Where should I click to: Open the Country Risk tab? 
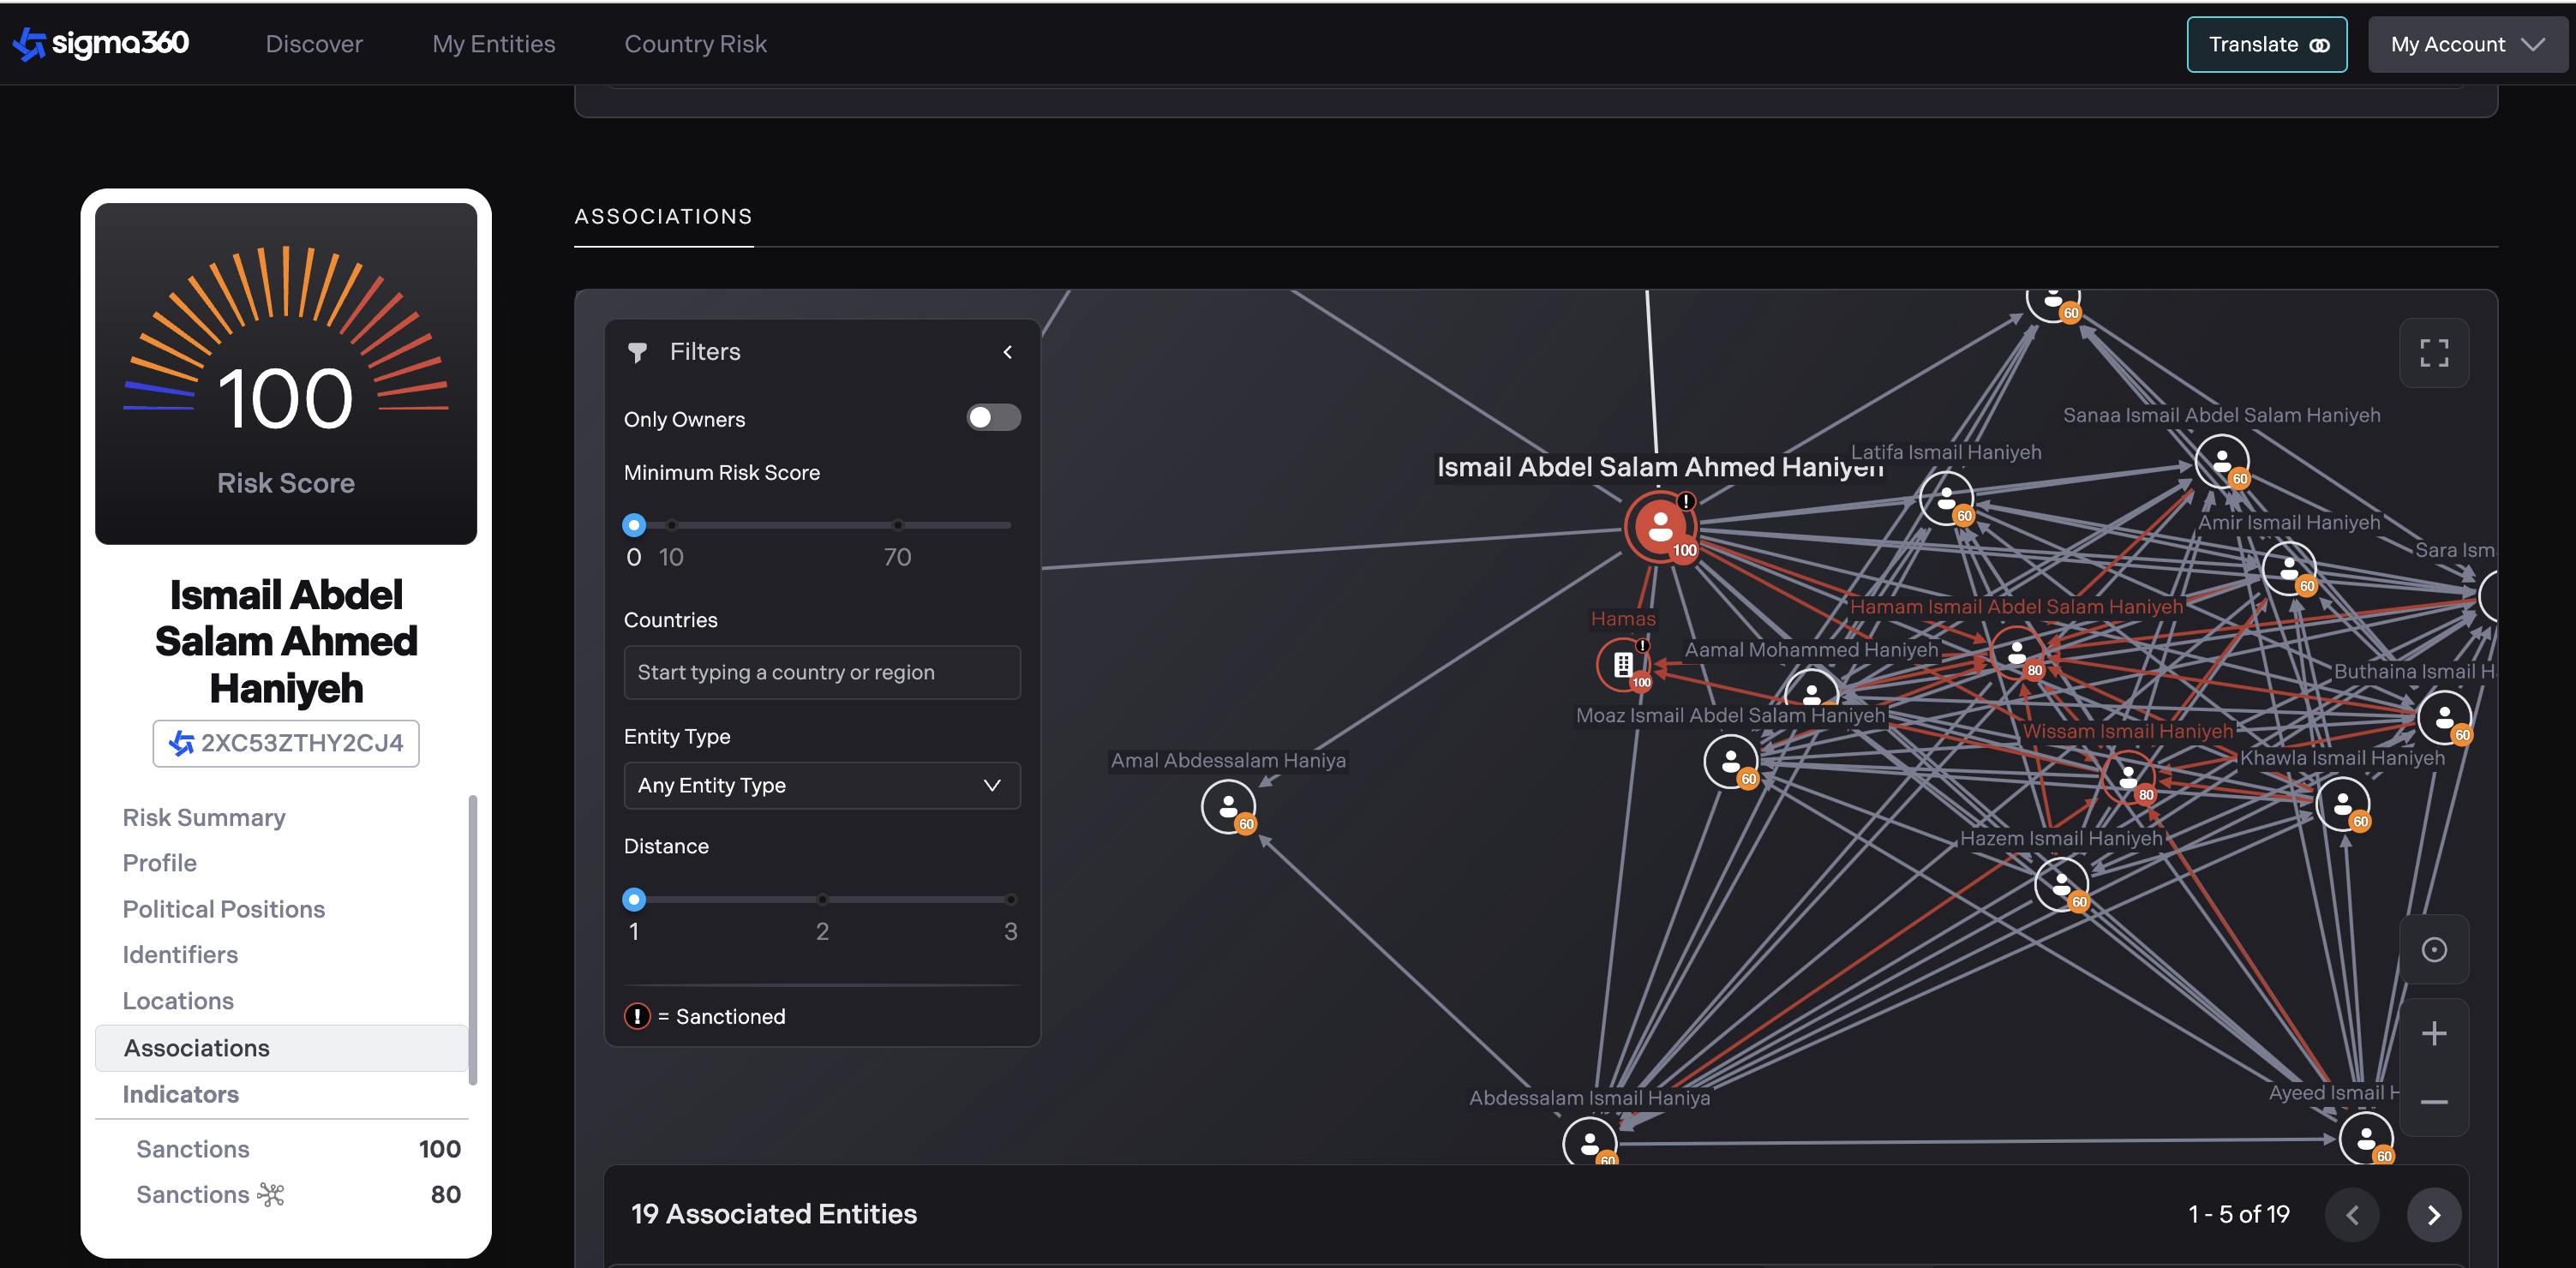click(695, 44)
